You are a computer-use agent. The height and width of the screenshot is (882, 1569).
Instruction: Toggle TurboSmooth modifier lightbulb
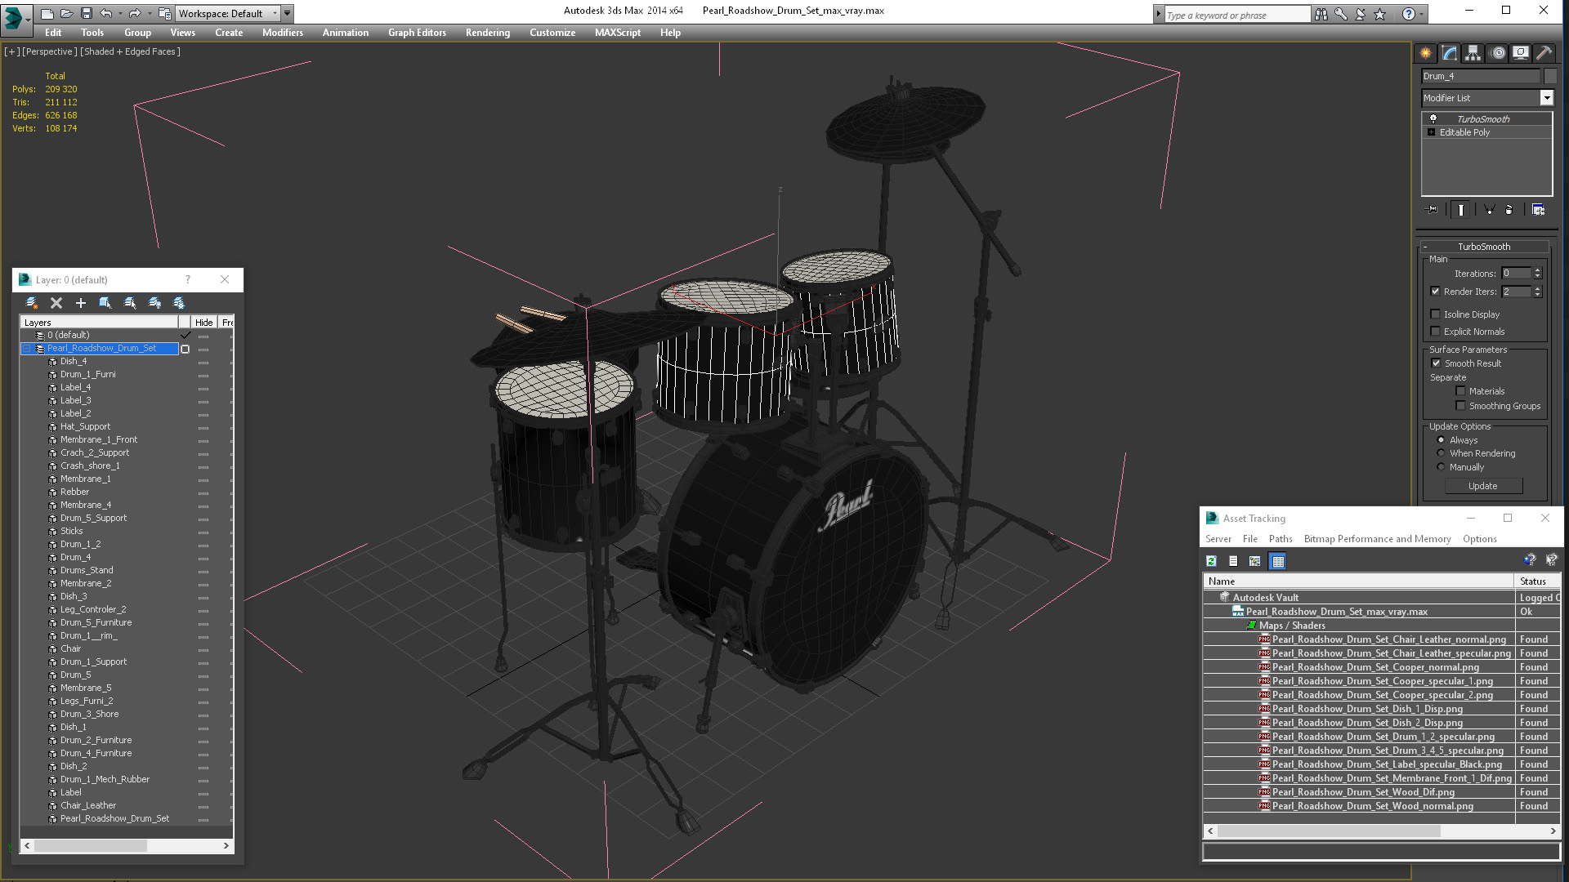coord(1433,119)
